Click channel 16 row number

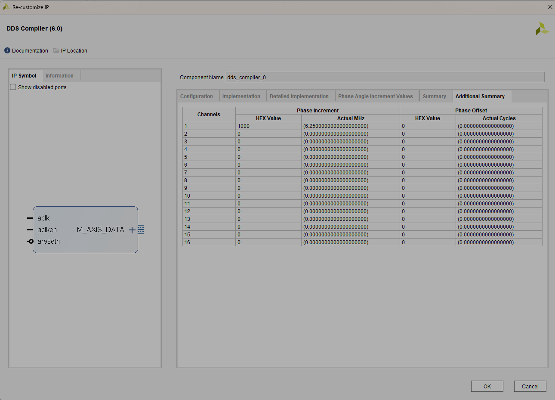click(x=209, y=242)
